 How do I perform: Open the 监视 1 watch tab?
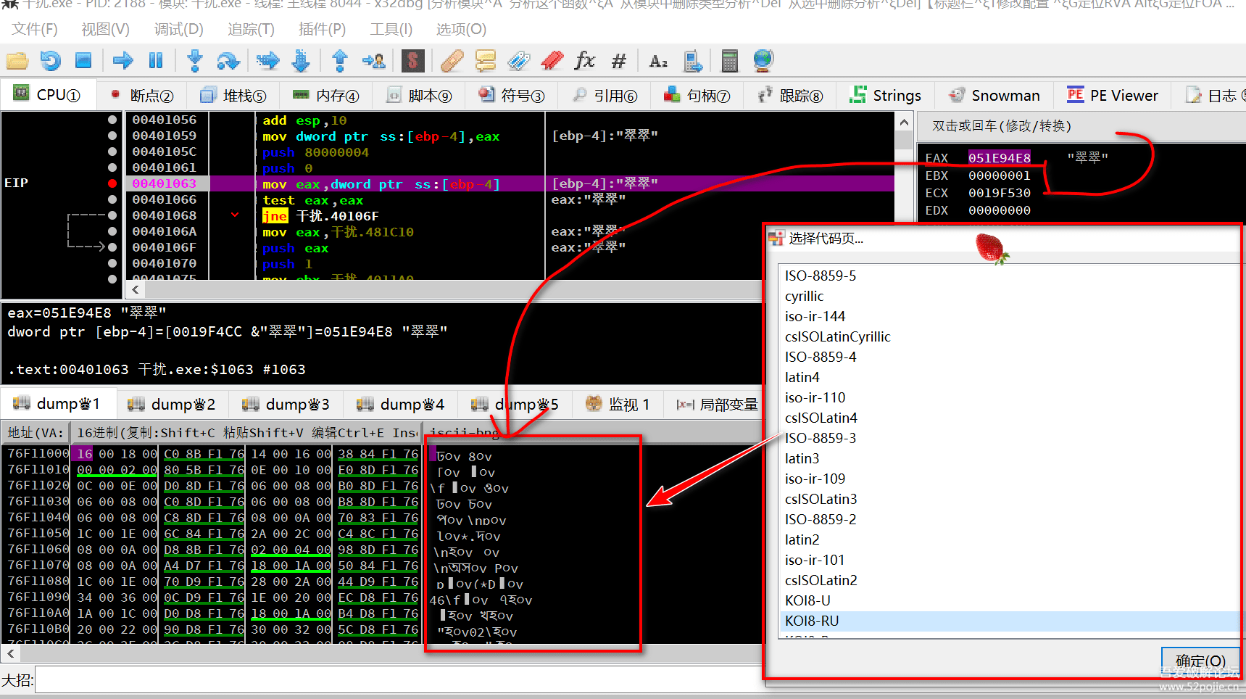618,404
